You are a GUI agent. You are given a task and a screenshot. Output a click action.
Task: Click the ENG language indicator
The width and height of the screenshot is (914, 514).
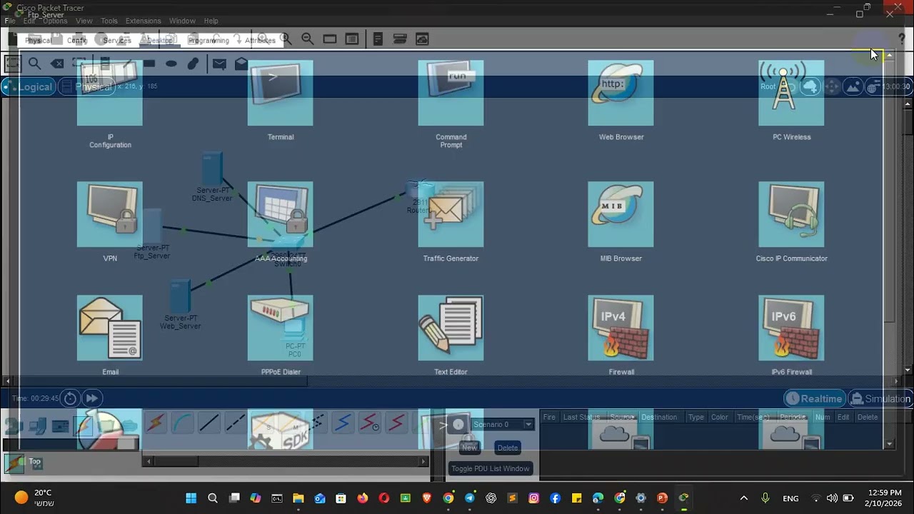click(x=790, y=498)
